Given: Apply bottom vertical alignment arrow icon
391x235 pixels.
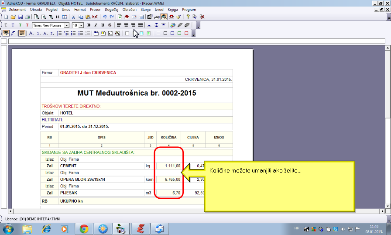Looking at the screenshot, I should point(149,25).
